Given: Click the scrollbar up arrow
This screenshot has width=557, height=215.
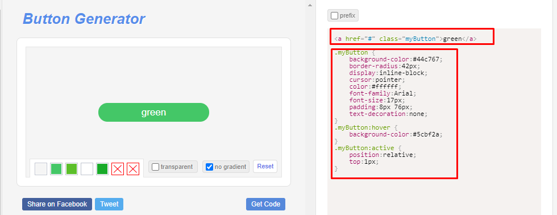Looking at the screenshot, I should [310, 5].
